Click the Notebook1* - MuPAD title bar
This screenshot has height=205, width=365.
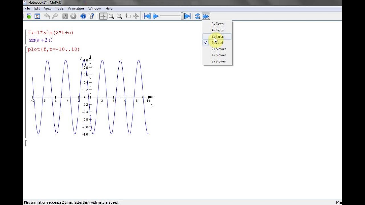coord(182,3)
